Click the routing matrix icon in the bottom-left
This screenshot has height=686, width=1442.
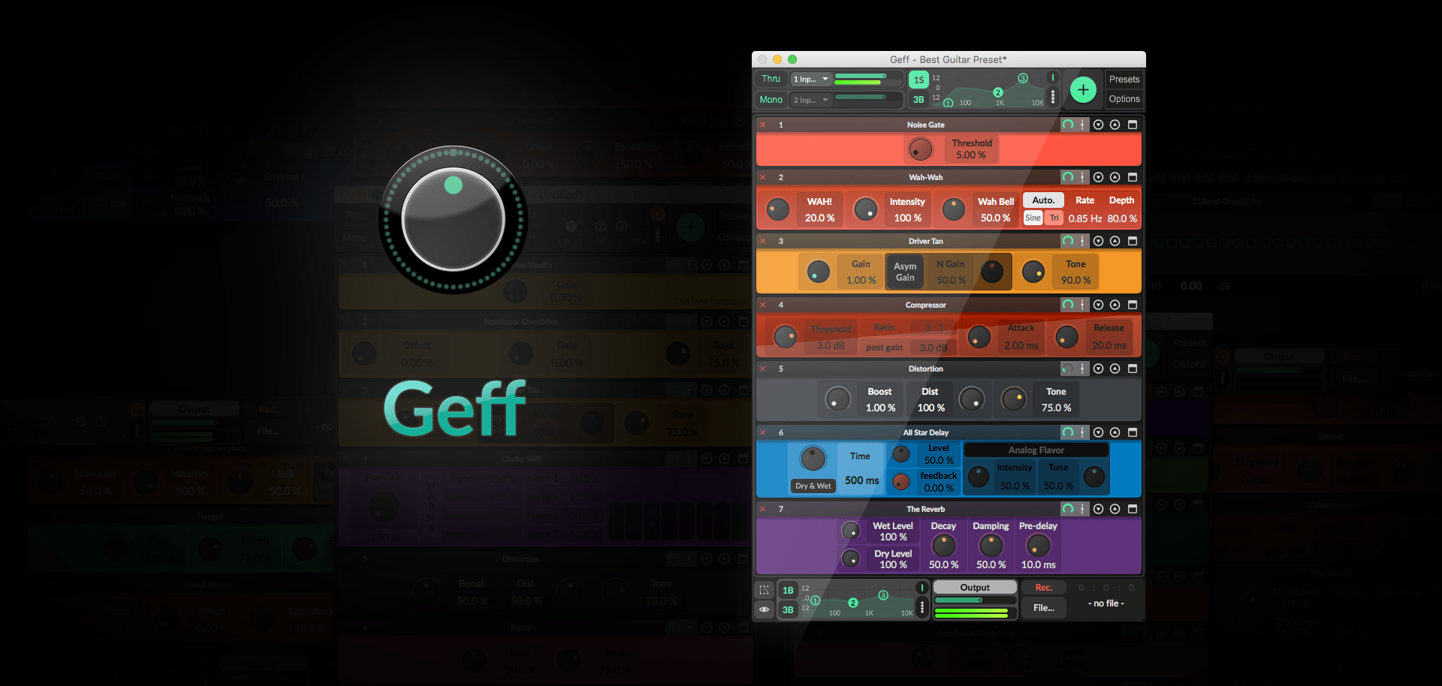(x=764, y=590)
